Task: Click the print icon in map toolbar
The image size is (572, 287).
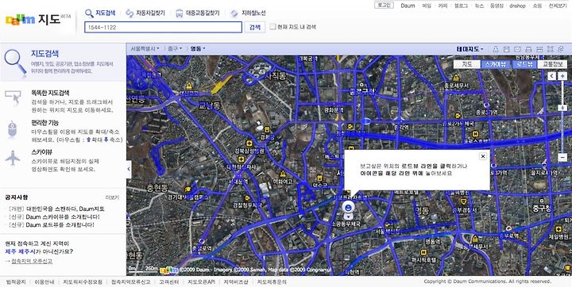Action: point(528,49)
